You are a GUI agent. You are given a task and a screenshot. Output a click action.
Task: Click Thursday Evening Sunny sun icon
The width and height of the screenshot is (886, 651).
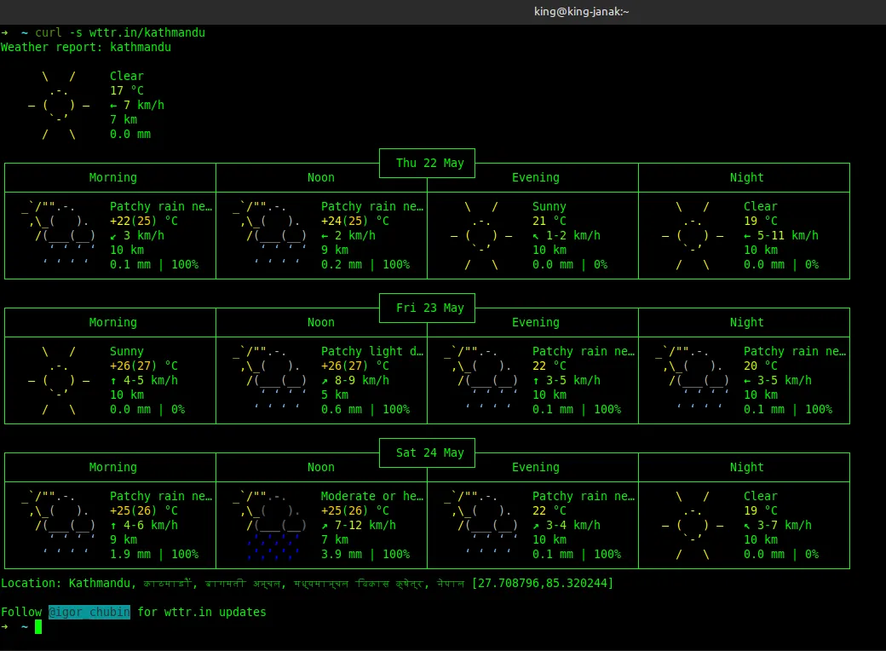point(481,235)
